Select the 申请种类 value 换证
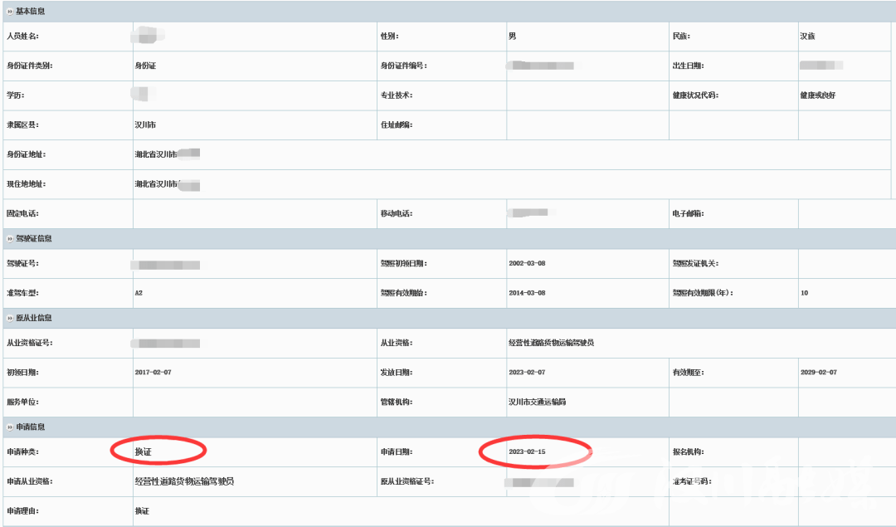Screen dimensions: 896x527 pyautogui.click(x=144, y=452)
